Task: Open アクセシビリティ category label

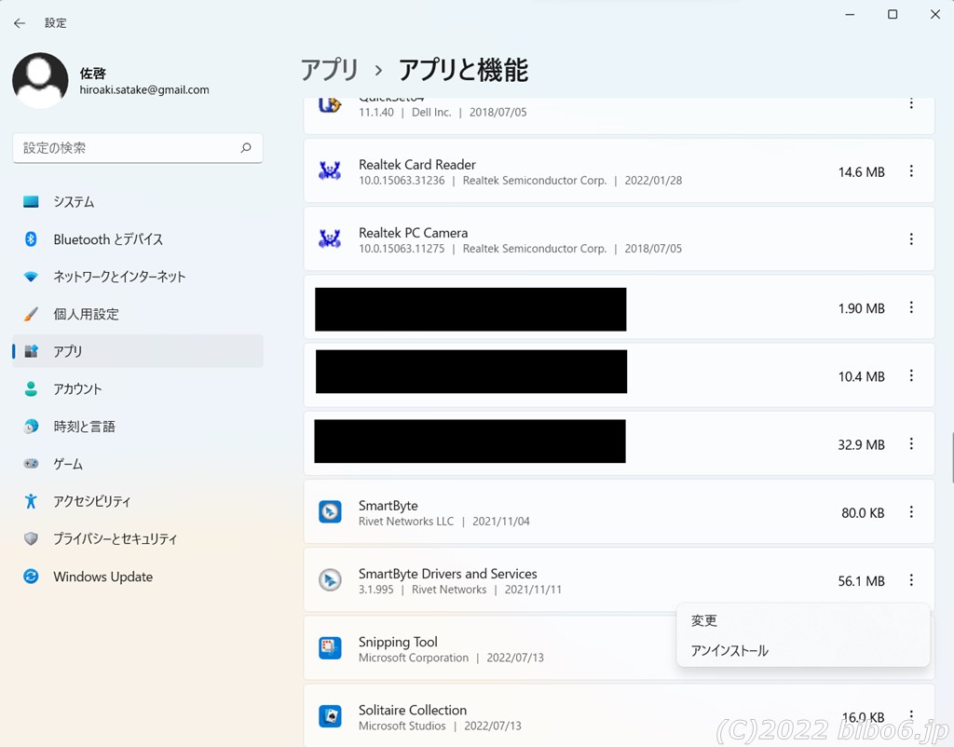Action: 92,501
